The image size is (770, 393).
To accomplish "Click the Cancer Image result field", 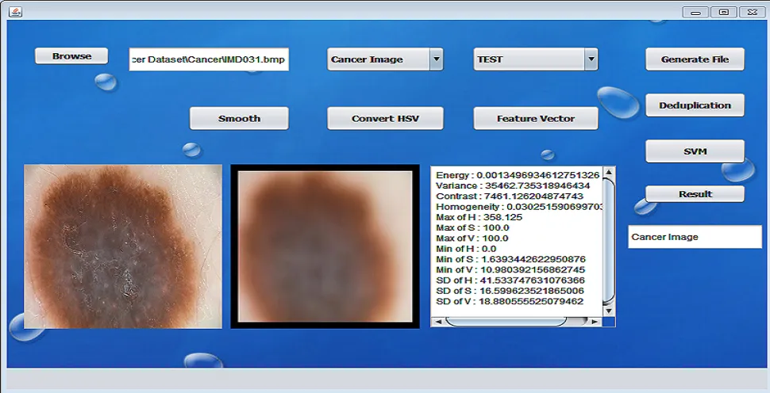I will pyautogui.click(x=695, y=237).
